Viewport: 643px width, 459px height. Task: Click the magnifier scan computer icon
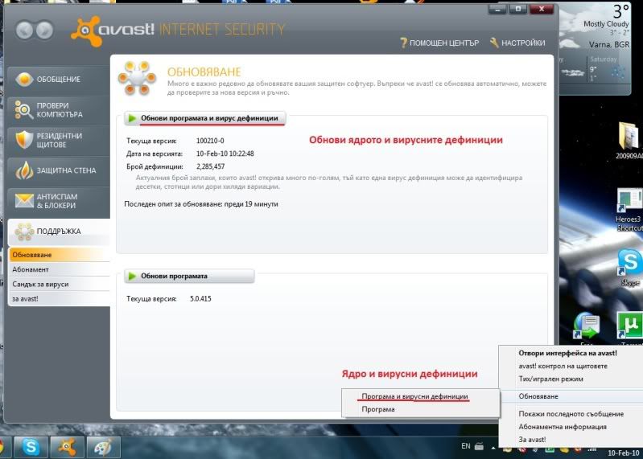[x=23, y=110]
